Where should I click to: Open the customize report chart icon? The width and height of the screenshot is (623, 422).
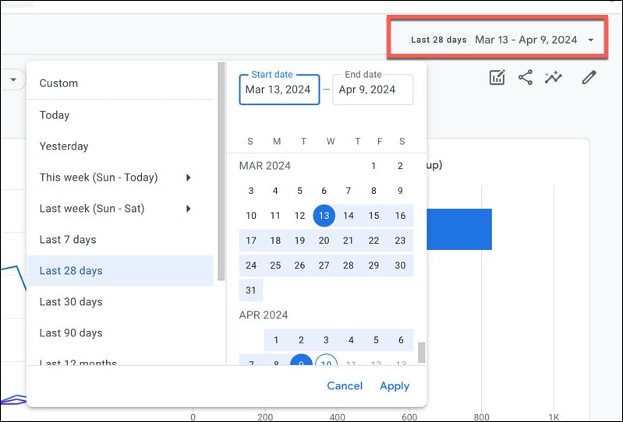tap(497, 77)
